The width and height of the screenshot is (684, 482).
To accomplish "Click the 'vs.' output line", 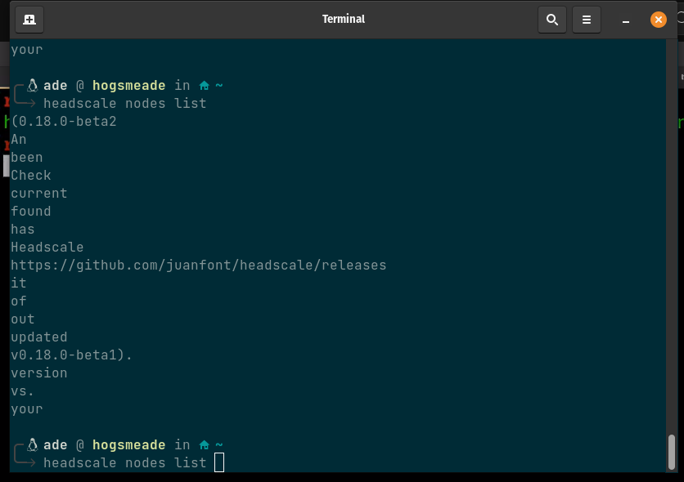I will point(22,391).
